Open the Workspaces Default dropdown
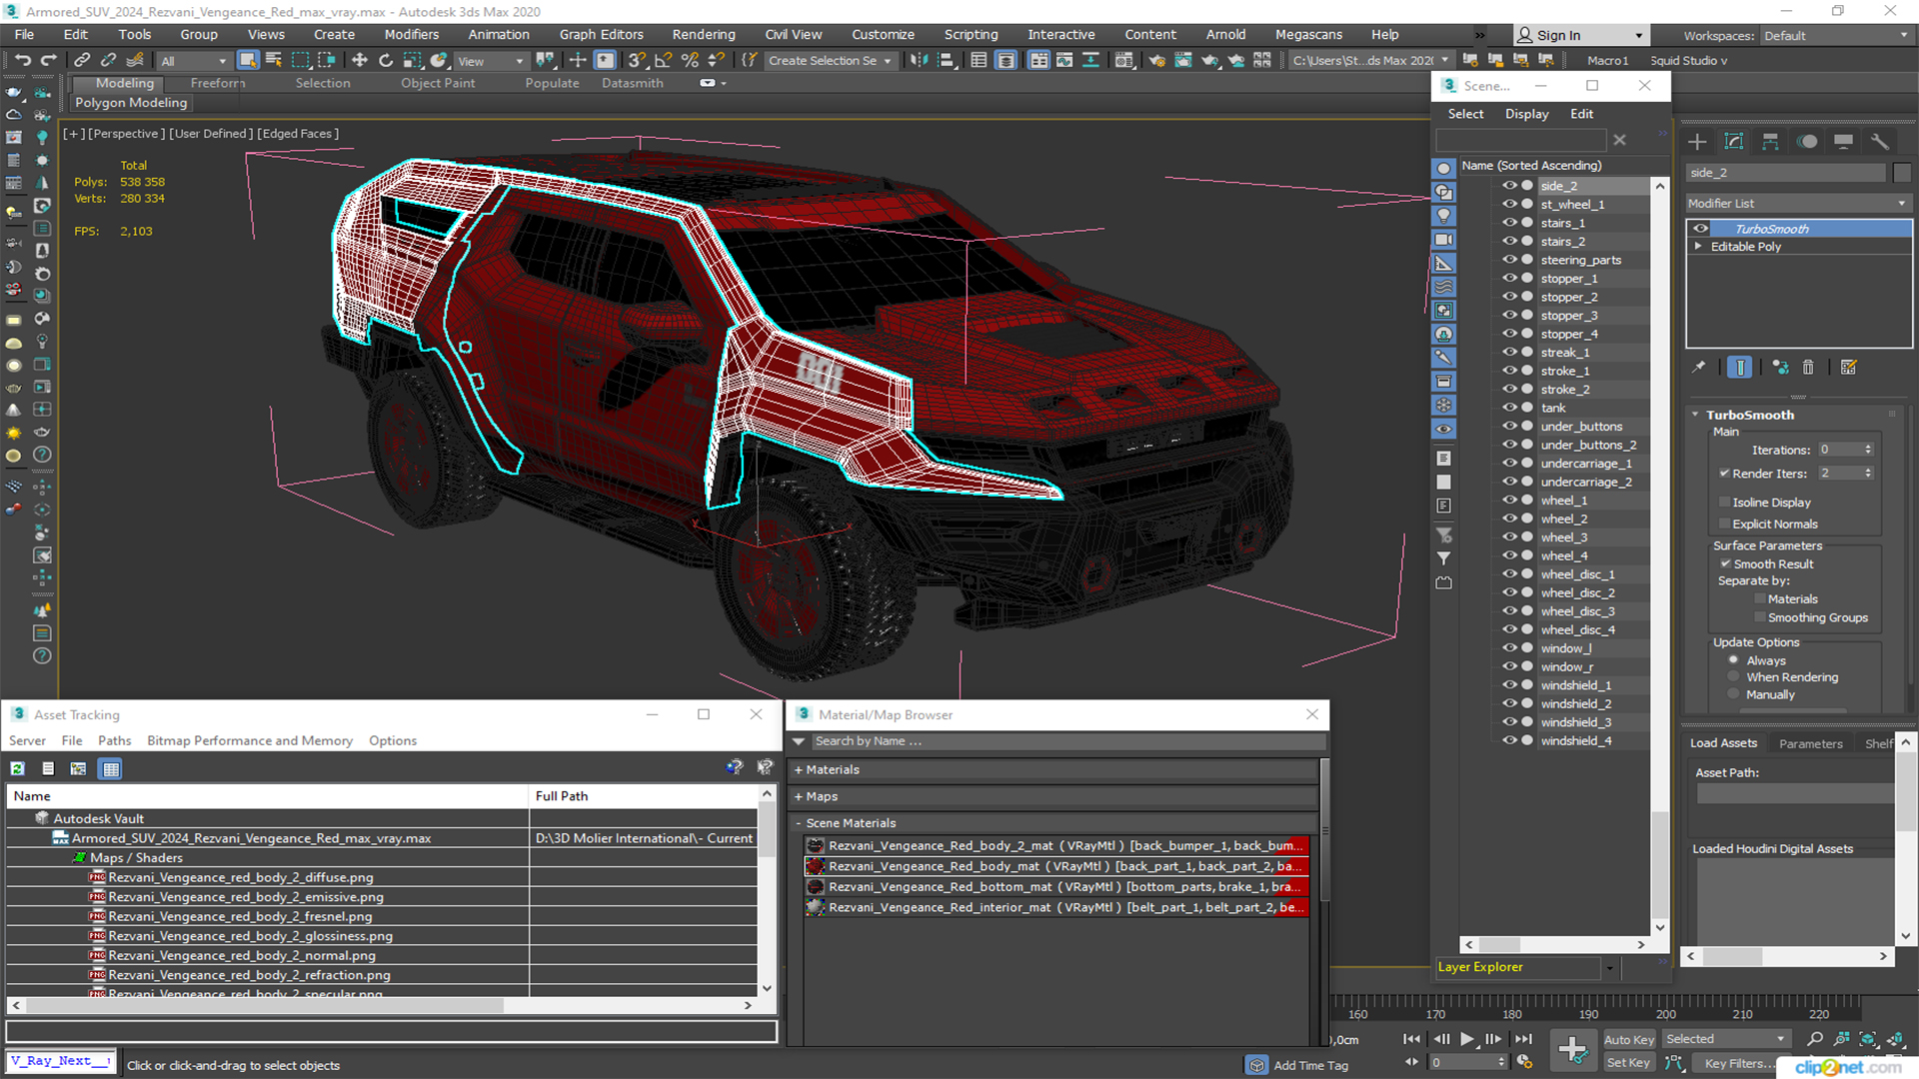This screenshot has height=1079, width=1919. pyautogui.click(x=1835, y=36)
